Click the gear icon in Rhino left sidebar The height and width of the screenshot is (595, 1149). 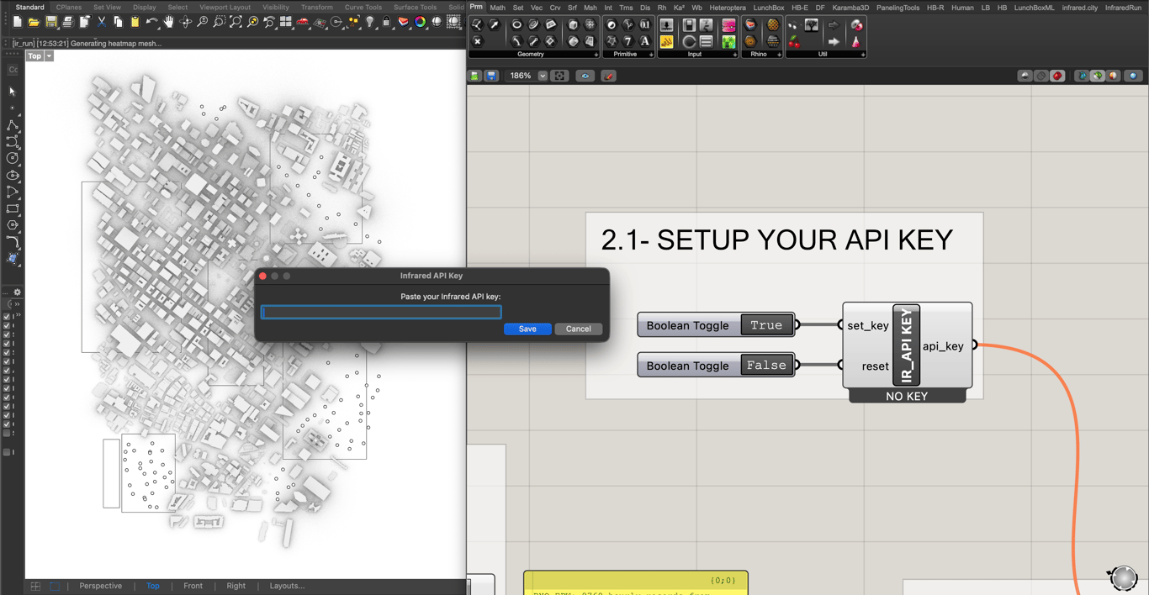pyautogui.click(x=17, y=292)
